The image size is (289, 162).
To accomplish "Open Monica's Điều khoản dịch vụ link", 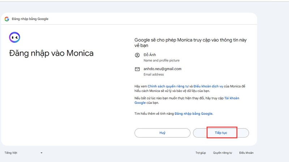I will (x=209, y=86).
